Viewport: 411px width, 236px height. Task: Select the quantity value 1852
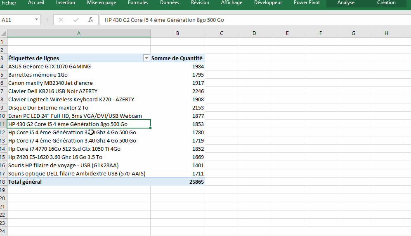click(177, 149)
